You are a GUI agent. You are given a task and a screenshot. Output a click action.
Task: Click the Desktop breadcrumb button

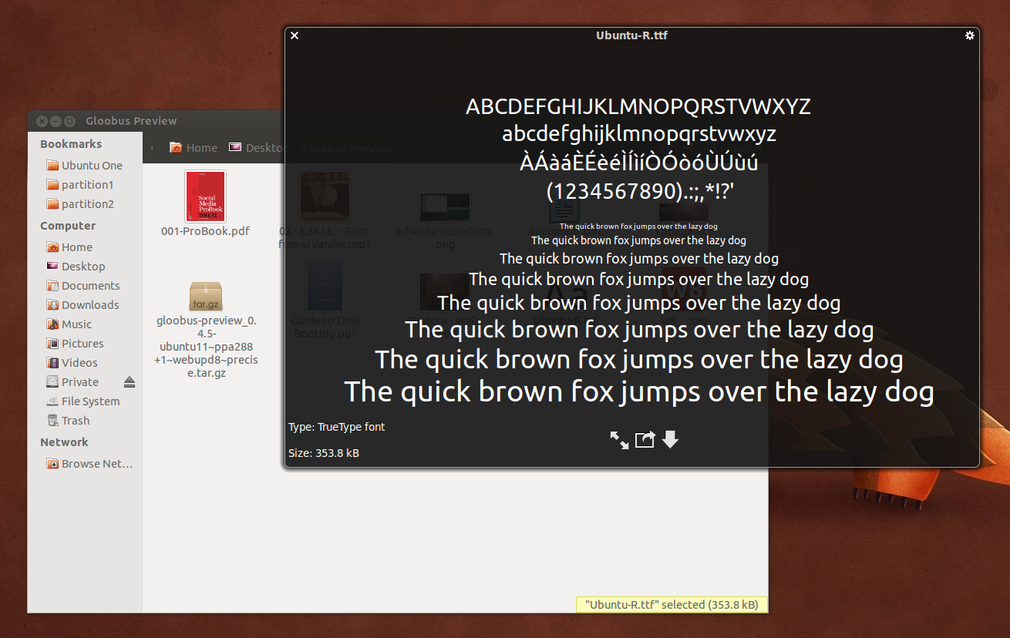(x=258, y=148)
